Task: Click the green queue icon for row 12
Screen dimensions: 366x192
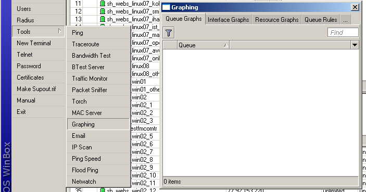Action: point(102,11)
